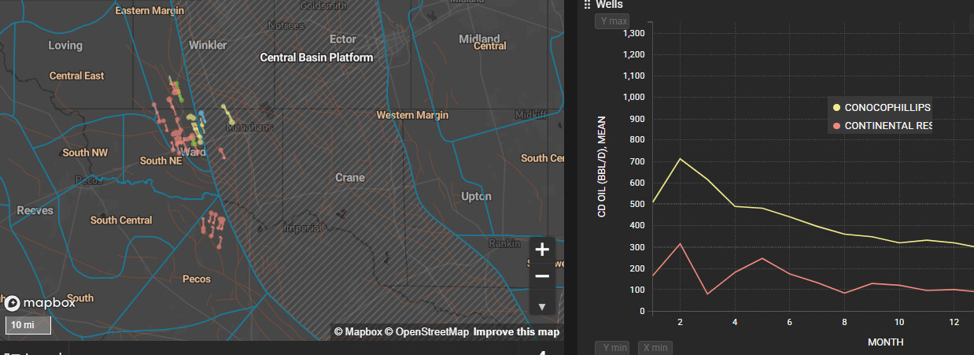
Task: Click the Wells panel title
Action: [609, 5]
